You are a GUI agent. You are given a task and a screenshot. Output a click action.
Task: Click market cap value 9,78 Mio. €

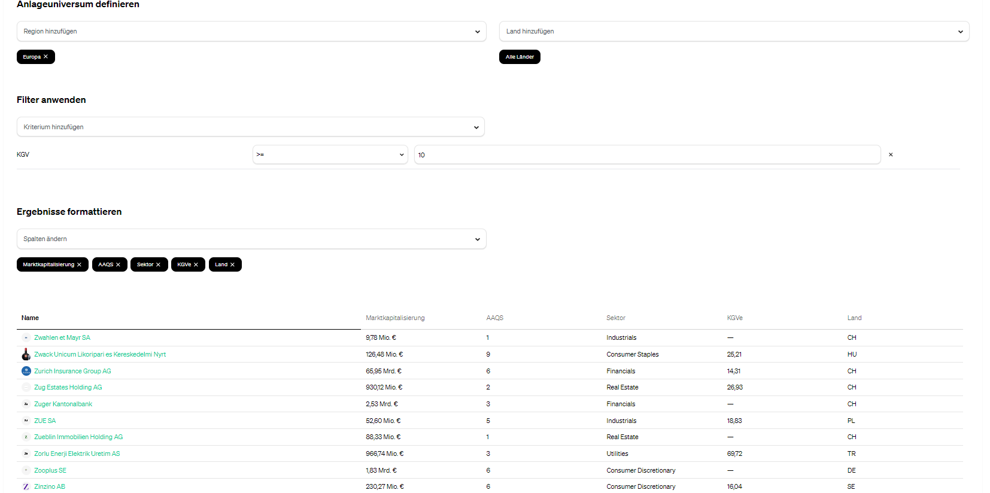tap(381, 337)
